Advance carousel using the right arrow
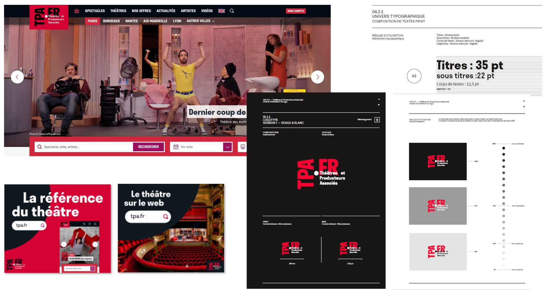 [318, 77]
